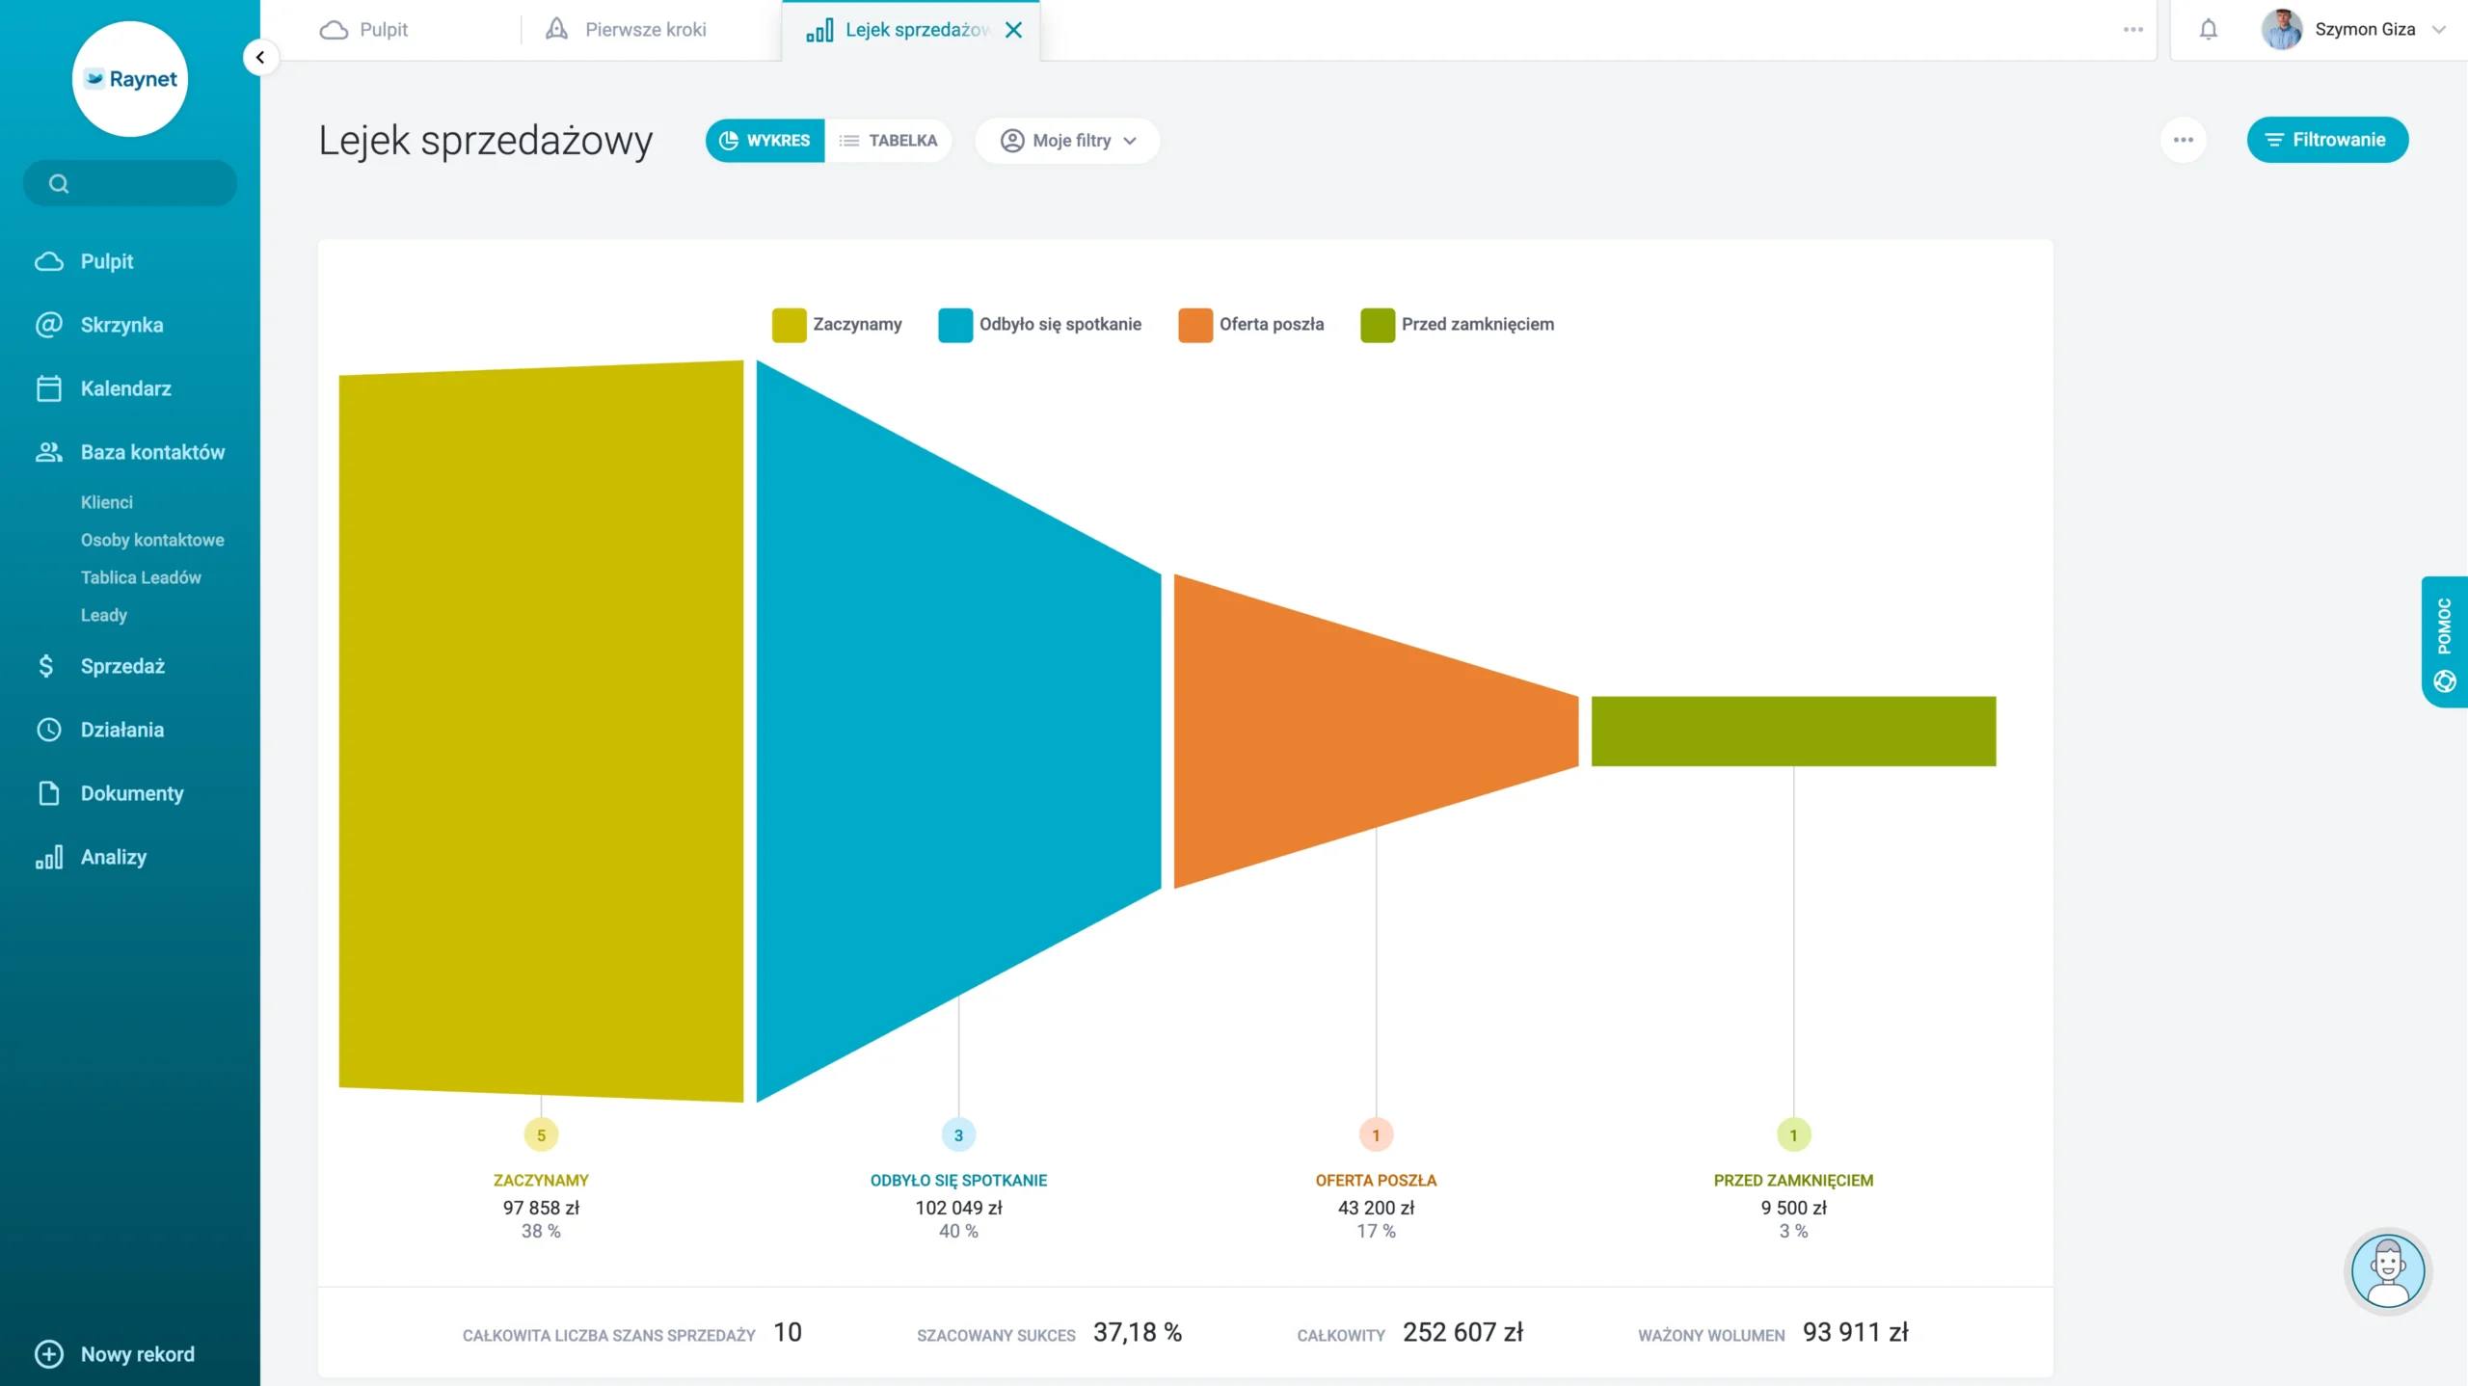Open Tablica Leadów in the sidebar
Image resolution: width=2468 pixels, height=1386 pixels.
point(141,577)
